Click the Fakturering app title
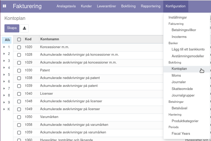Screen dimensions: 211x141 click(27, 6)
